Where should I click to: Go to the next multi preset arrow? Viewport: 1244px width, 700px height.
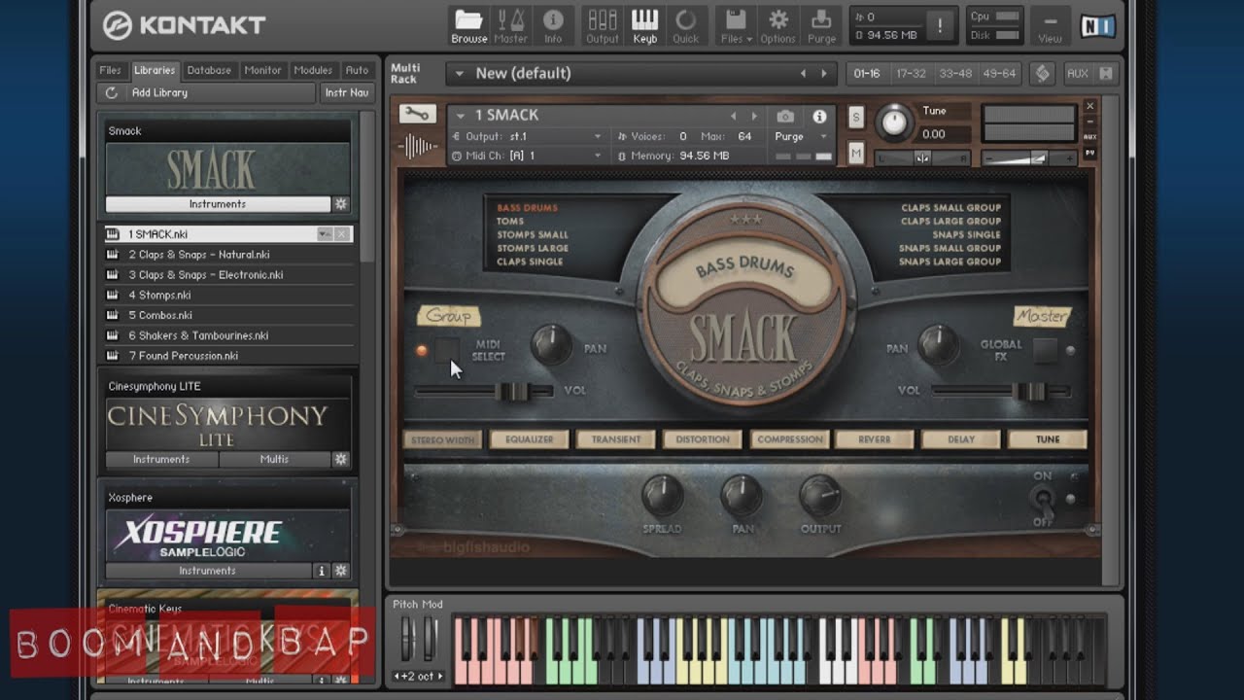824,74
